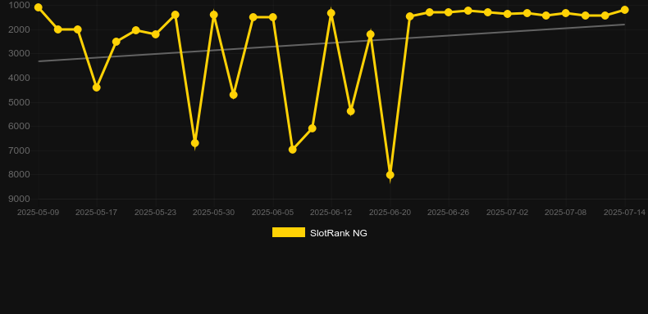Click the 2025-05-17 x-axis date label

(x=96, y=213)
